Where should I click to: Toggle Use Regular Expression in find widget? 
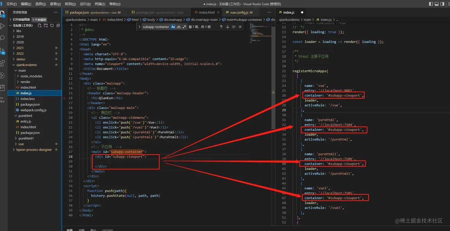(184, 27)
